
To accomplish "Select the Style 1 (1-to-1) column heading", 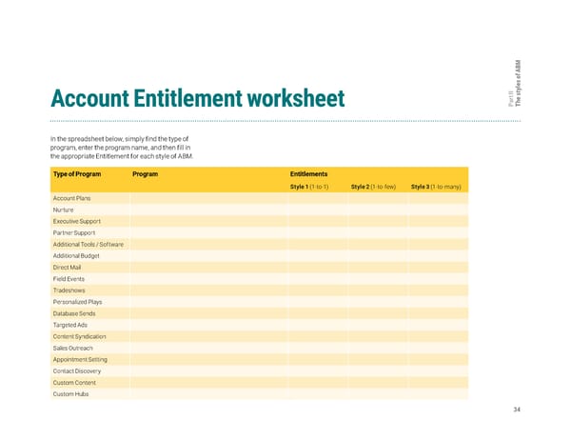I will point(309,186).
